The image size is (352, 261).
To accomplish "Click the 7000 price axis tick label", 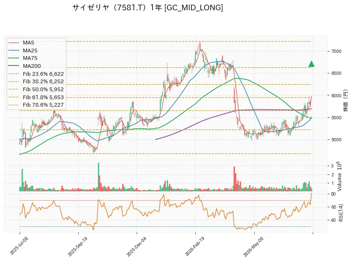I will point(336,51).
